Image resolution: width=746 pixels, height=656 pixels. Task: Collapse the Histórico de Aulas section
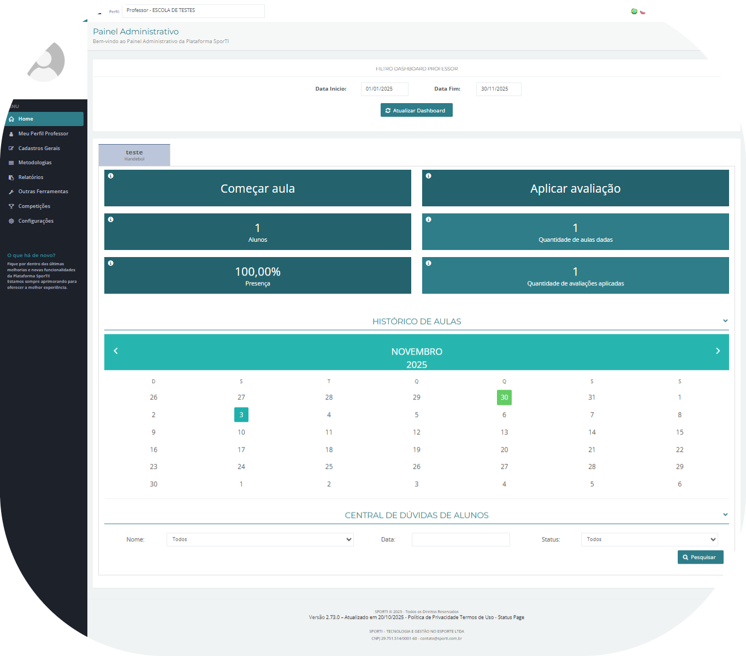(x=725, y=321)
